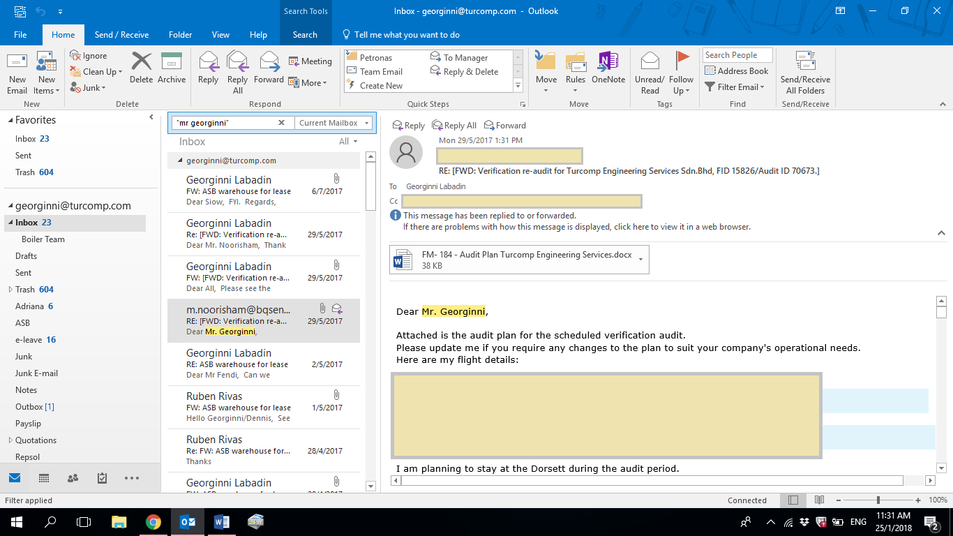Switch to the View tab
Viewport: 953px width, 536px height.
click(220, 35)
